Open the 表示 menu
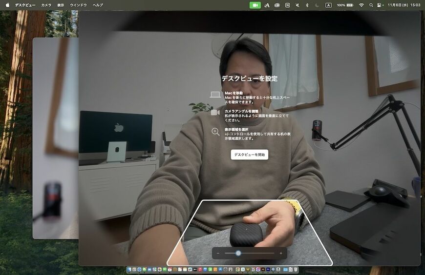The height and width of the screenshot is (275, 425). pos(61,5)
